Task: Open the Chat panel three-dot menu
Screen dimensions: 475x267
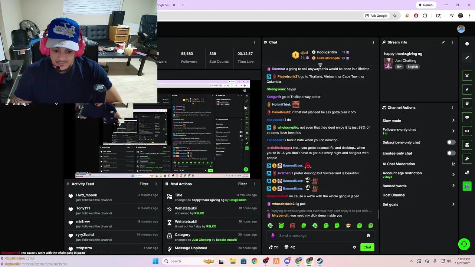Action: [x=373, y=42]
